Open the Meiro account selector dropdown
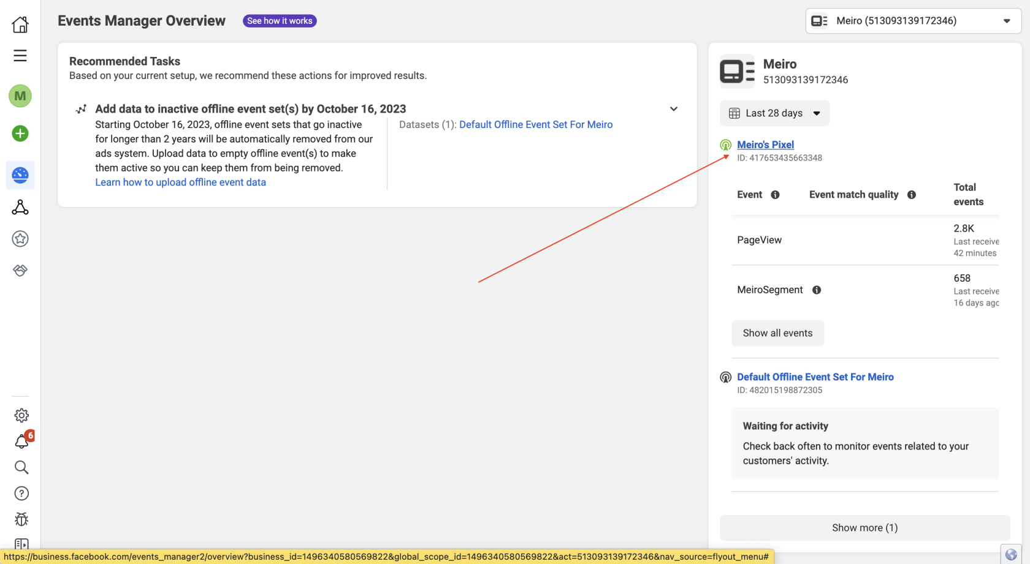 pos(913,21)
